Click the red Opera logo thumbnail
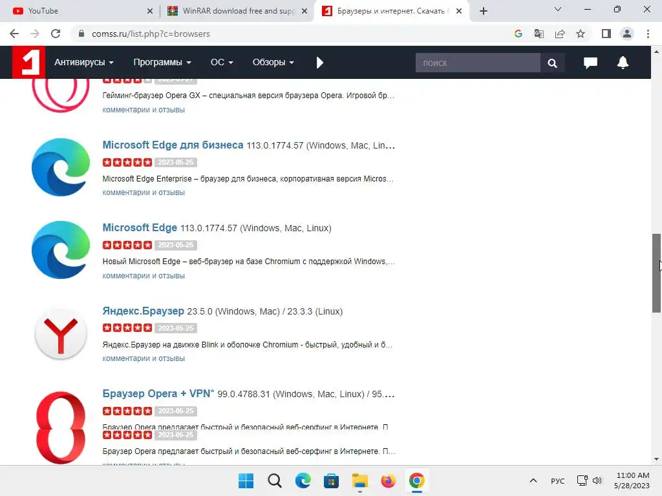 (x=61, y=428)
